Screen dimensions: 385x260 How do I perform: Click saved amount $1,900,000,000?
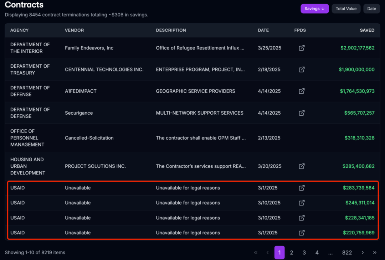click(x=356, y=69)
